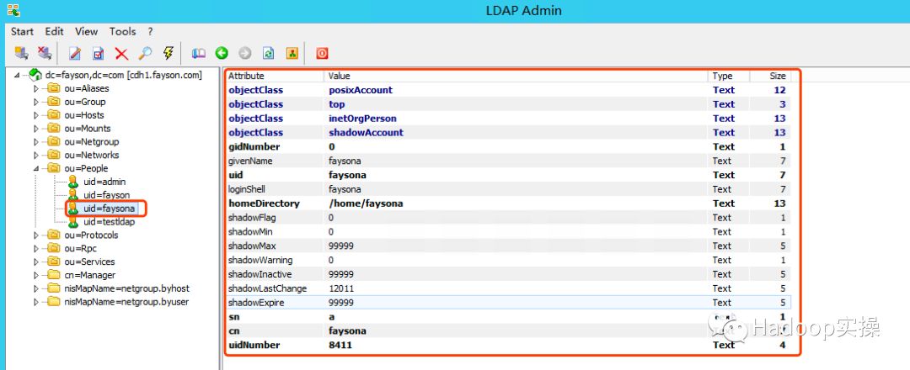Collapse the ou=People node arrow
910x370 pixels.
point(36,168)
